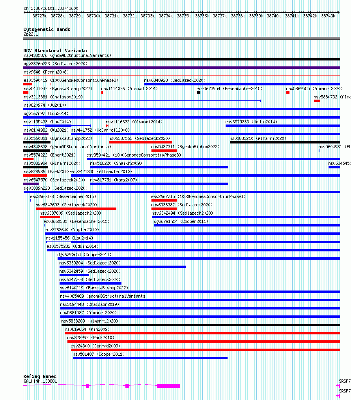Open the nsv6338382 Sedlazeck2020 label
This screenshot has height=400, width=351.
click(182, 205)
